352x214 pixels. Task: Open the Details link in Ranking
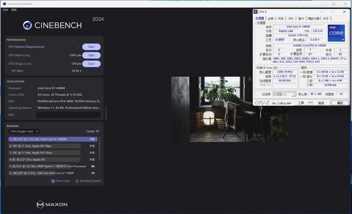pyautogui.click(x=90, y=131)
